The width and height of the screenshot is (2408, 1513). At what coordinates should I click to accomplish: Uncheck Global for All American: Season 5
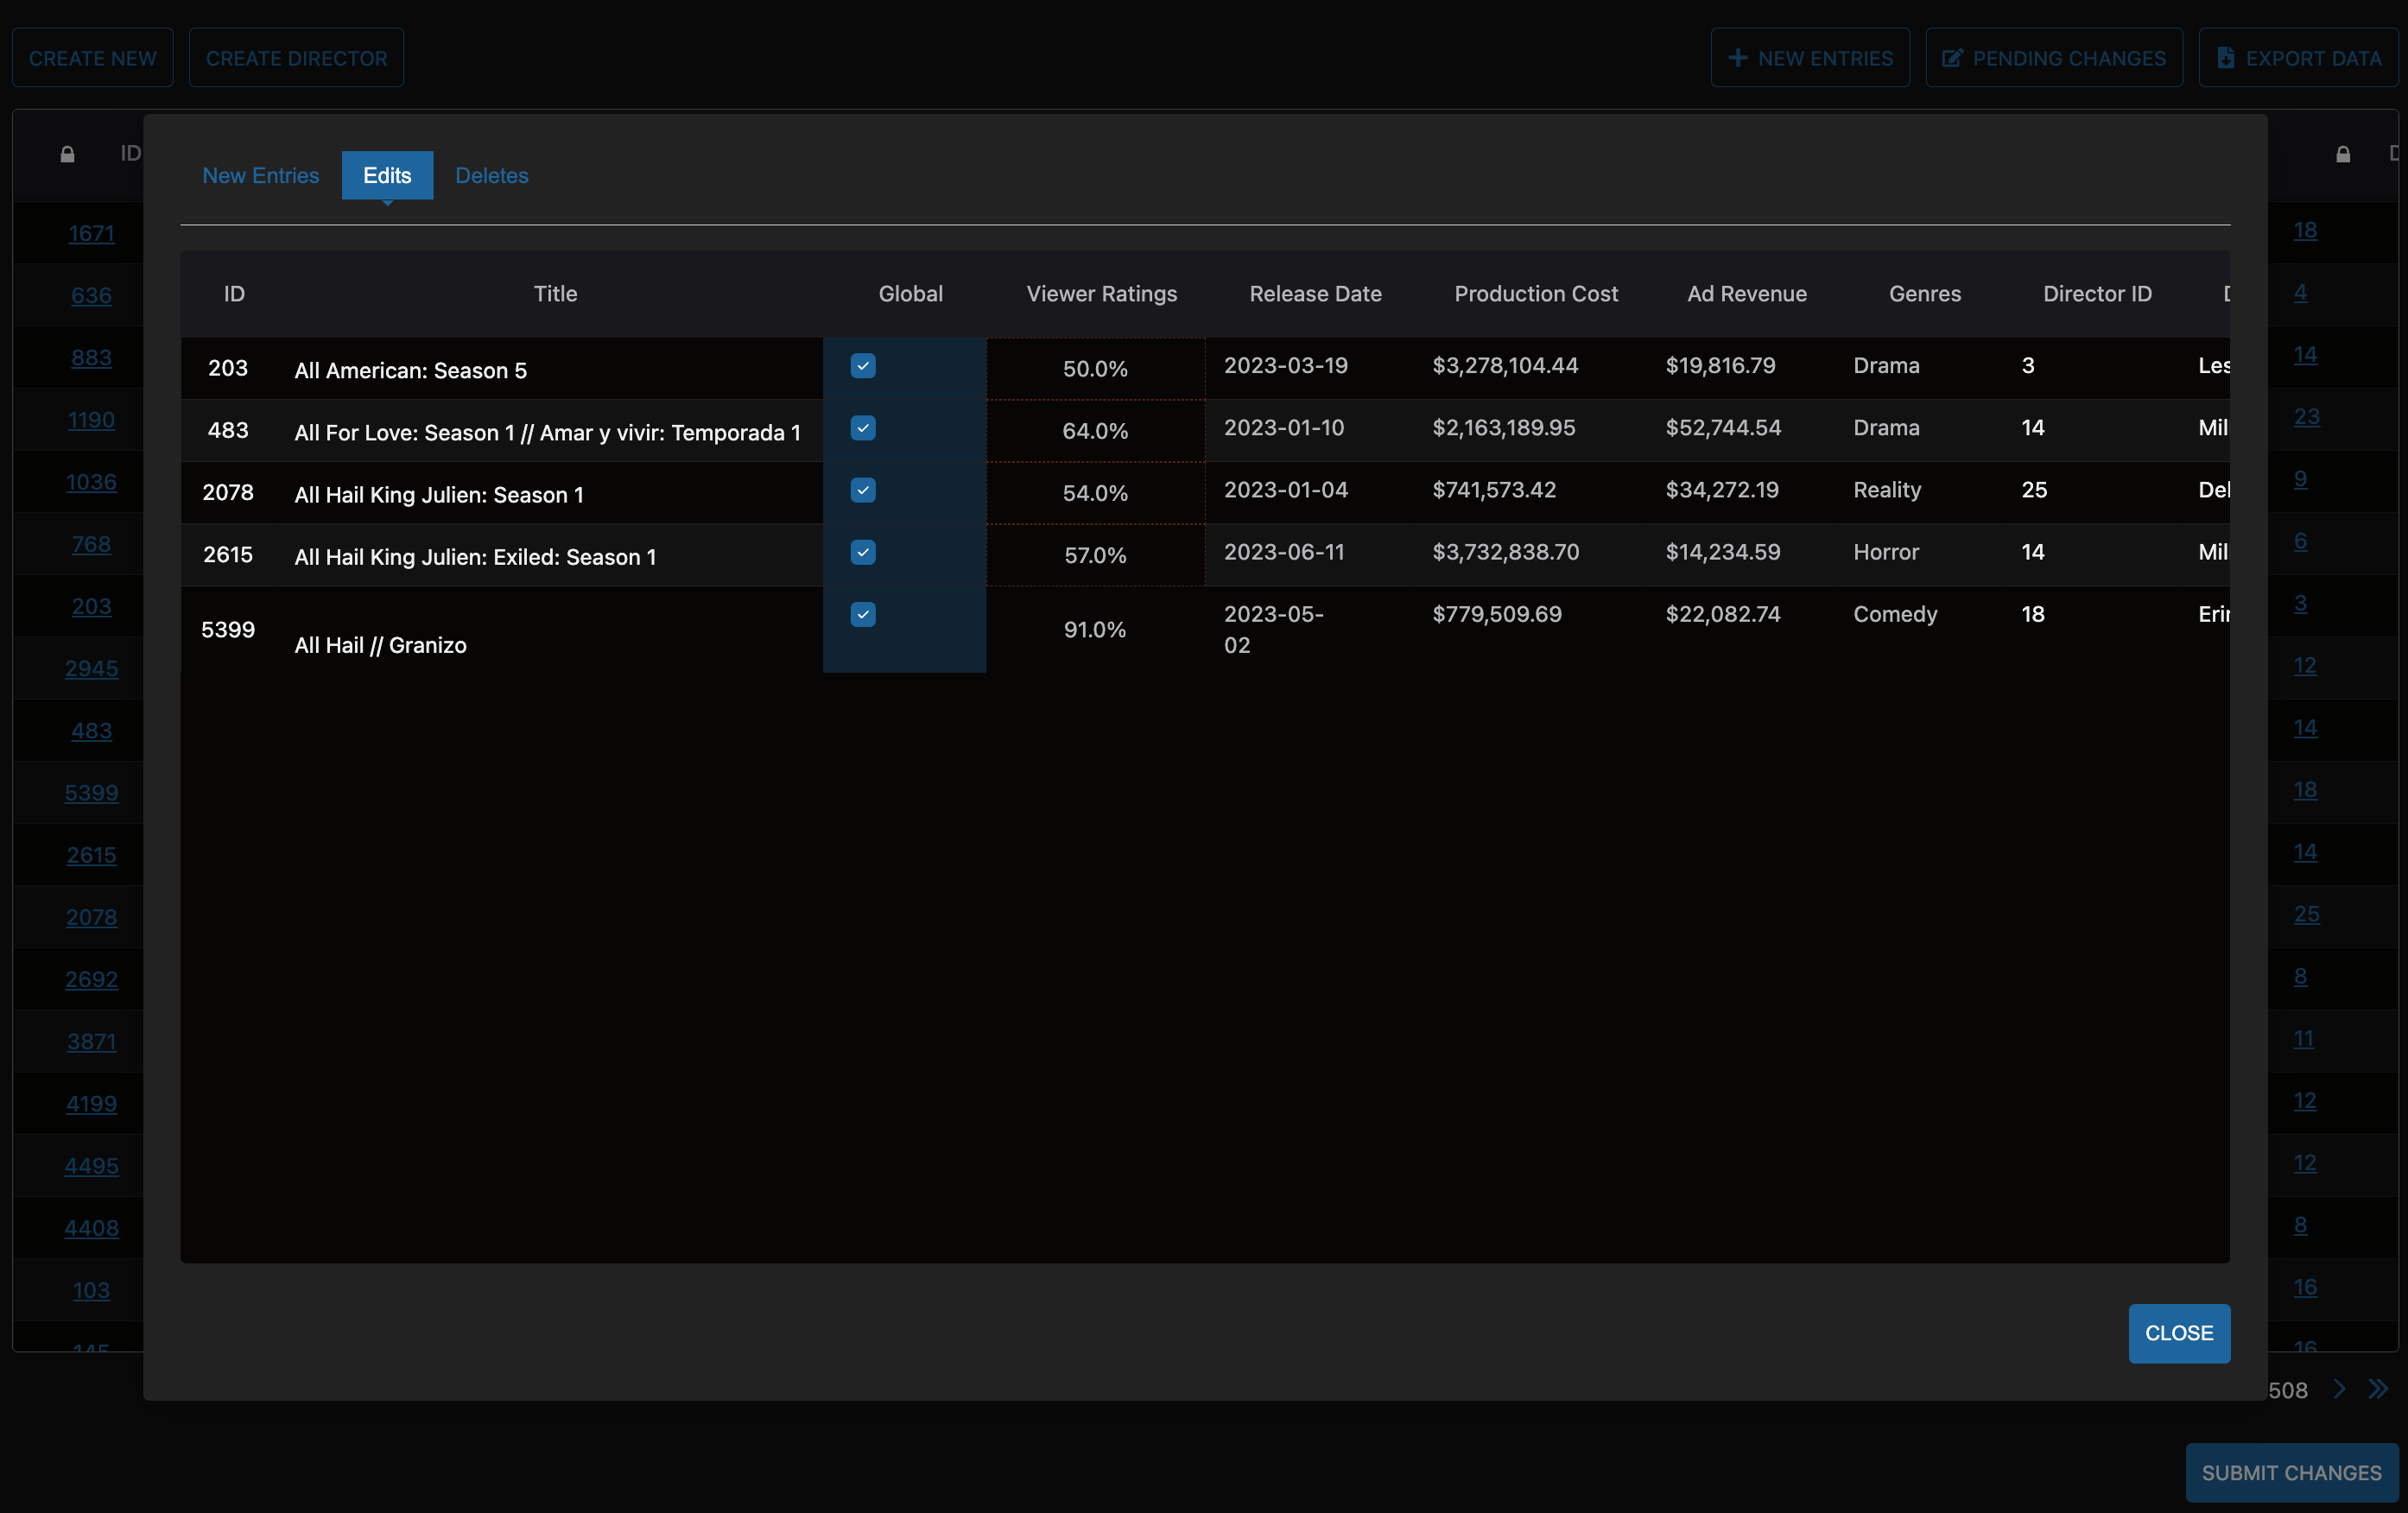tap(863, 366)
